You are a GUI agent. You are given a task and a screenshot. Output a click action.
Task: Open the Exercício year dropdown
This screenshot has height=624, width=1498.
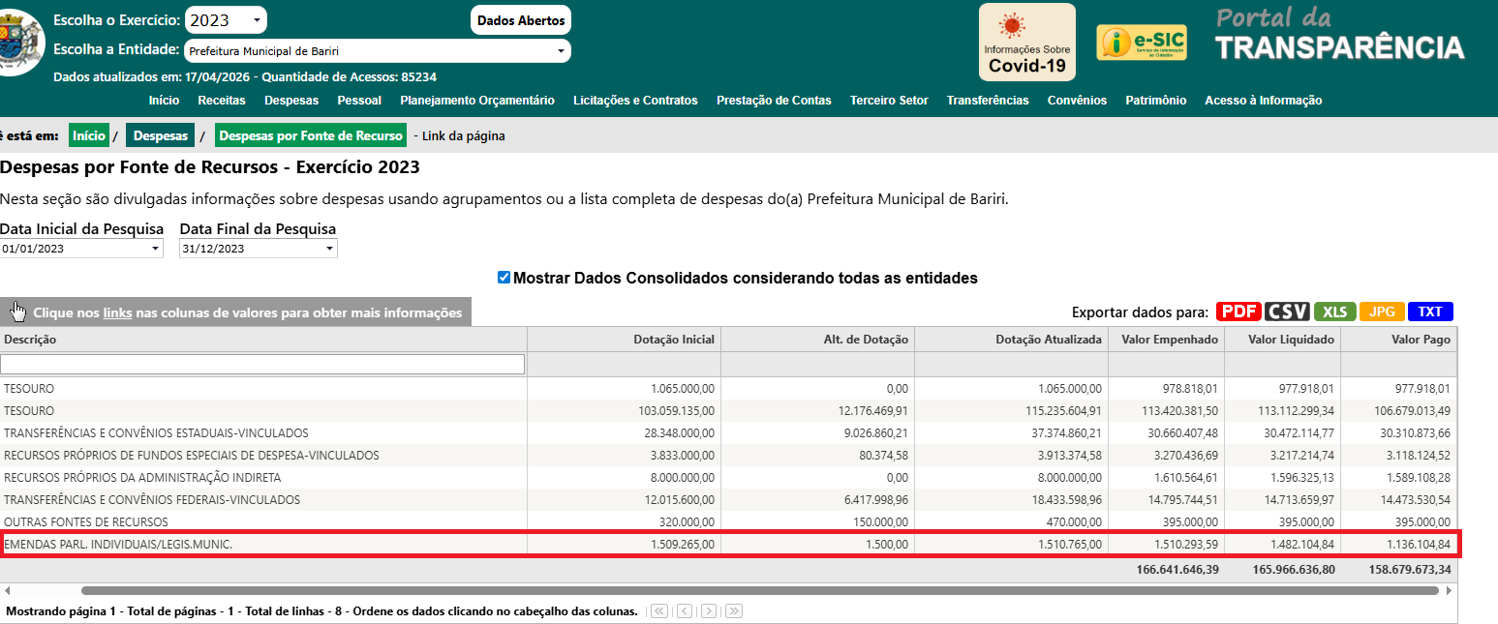pos(226,19)
